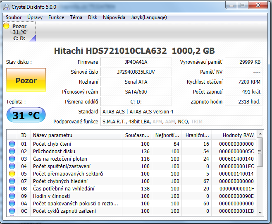
Task: Click the Nejhorší... column header
Action: (167, 135)
